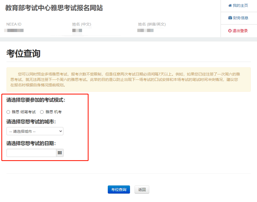Expand city list via dropdown chevron arrow
The height and width of the screenshot is (202, 257).
(x=60, y=131)
